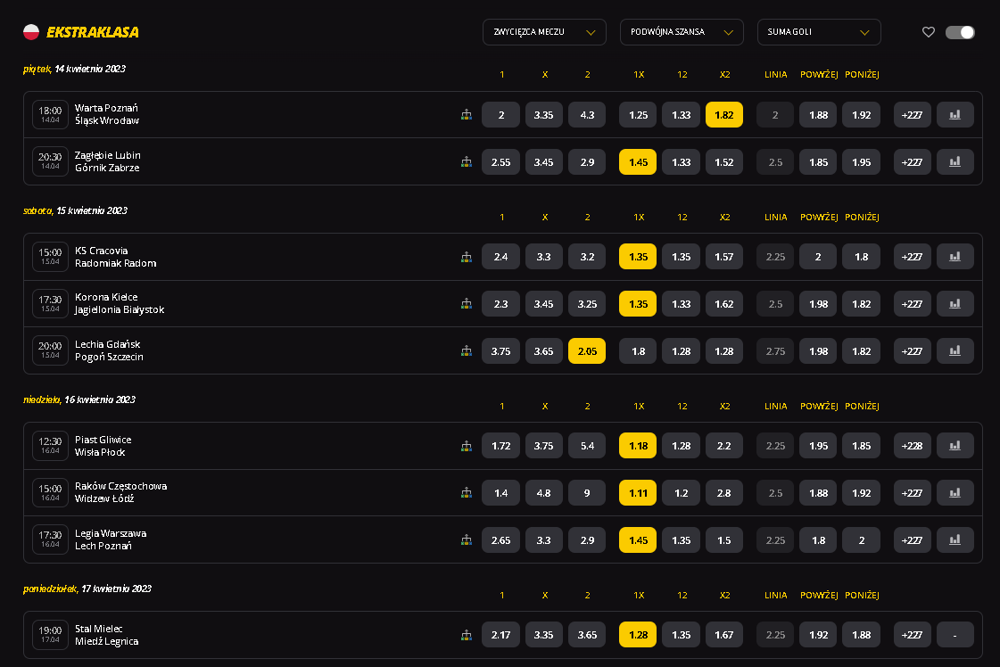This screenshot has height=667, width=1000.
Task: Deselect X2 odds 1.82 for Warta Poznań
Action: [723, 115]
